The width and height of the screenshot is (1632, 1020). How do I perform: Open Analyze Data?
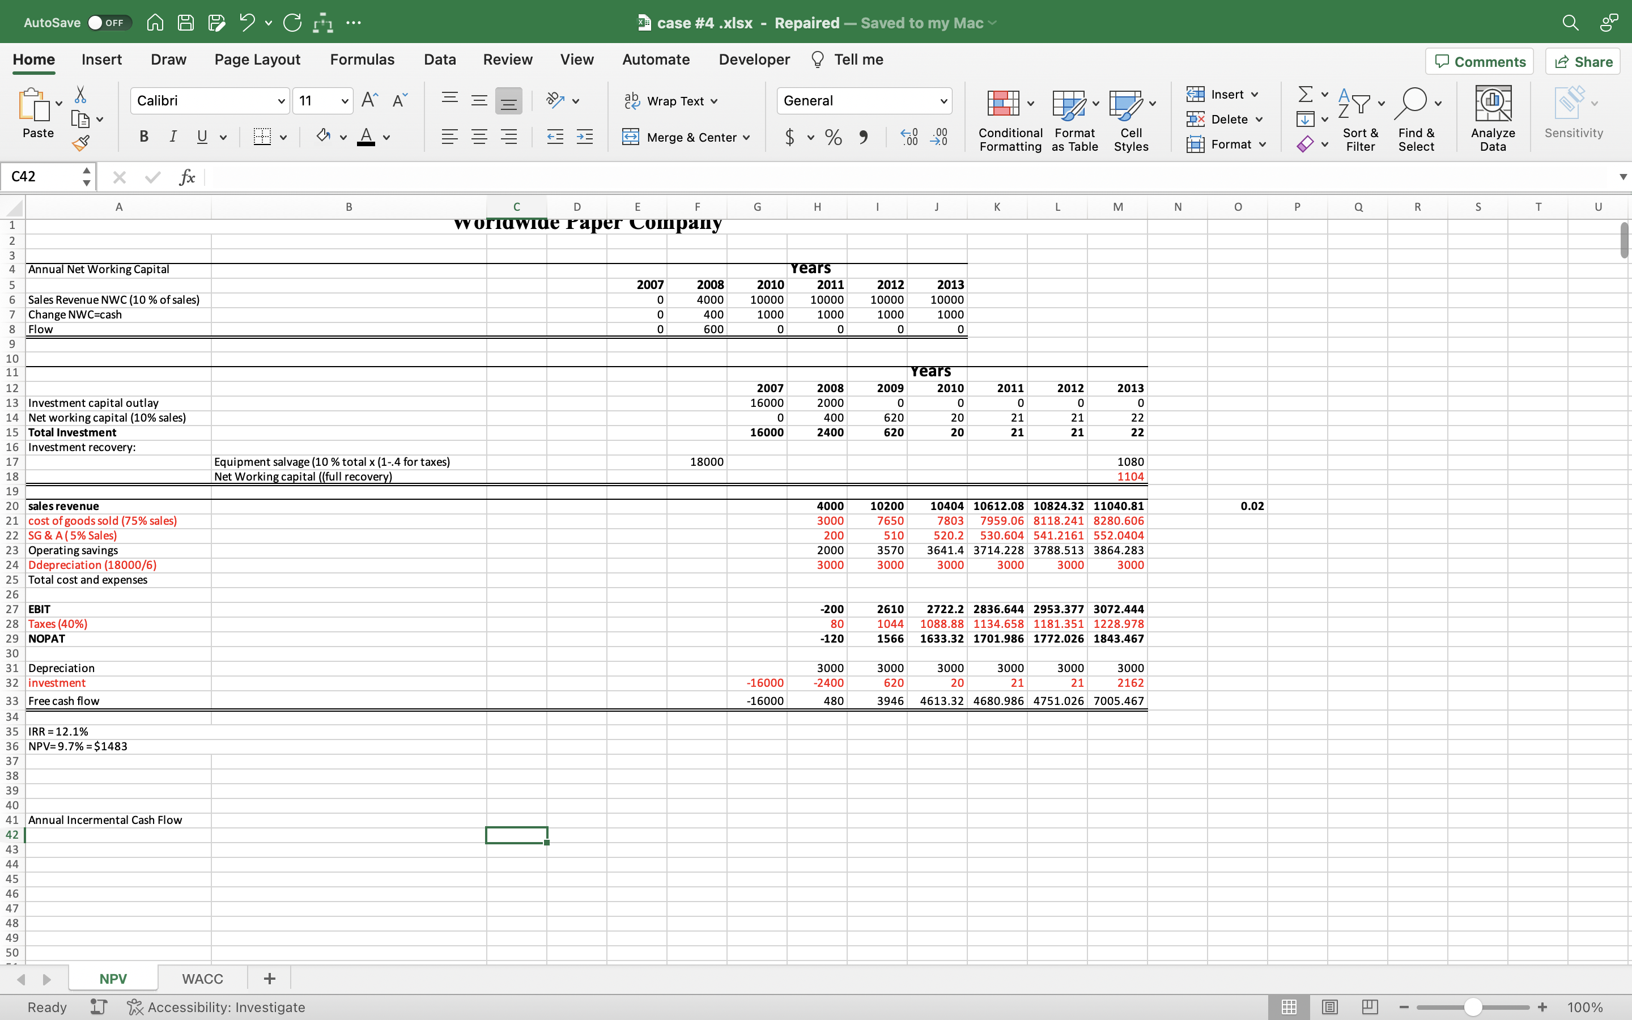pyautogui.click(x=1493, y=118)
